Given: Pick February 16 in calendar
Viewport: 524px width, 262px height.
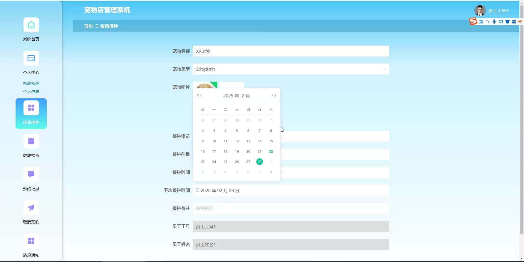Looking at the screenshot, I should tap(203, 151).
